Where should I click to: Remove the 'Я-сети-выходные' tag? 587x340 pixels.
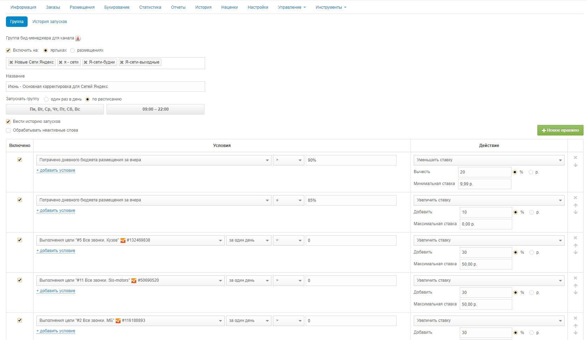(122, 62)
